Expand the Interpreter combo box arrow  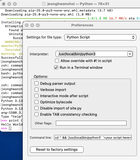(x=130, y=54)
